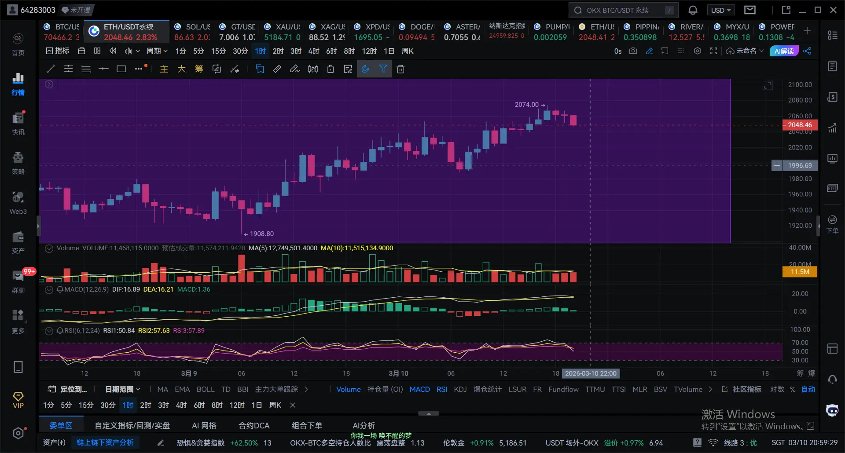The width and height of the screenshot is (845, 453).
Task: Click the chart maximize icon near price axis
Action: [768, 85]
